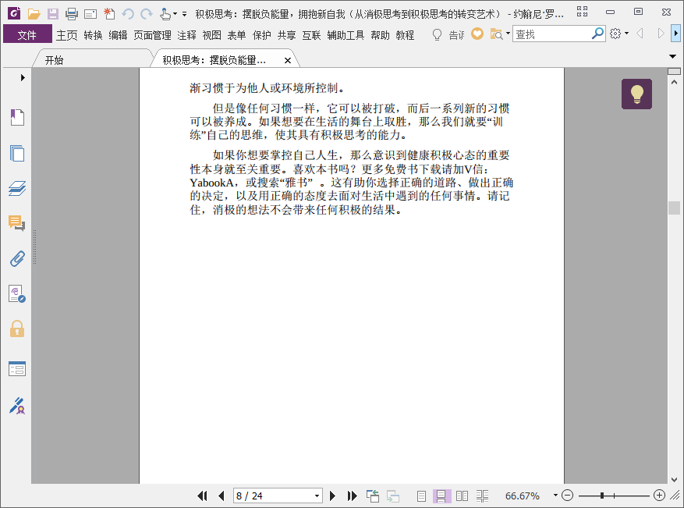This screenshot has width=684, height=508.
Task: Open settings gear icon in toolbar
Action: tap(615, 34)
